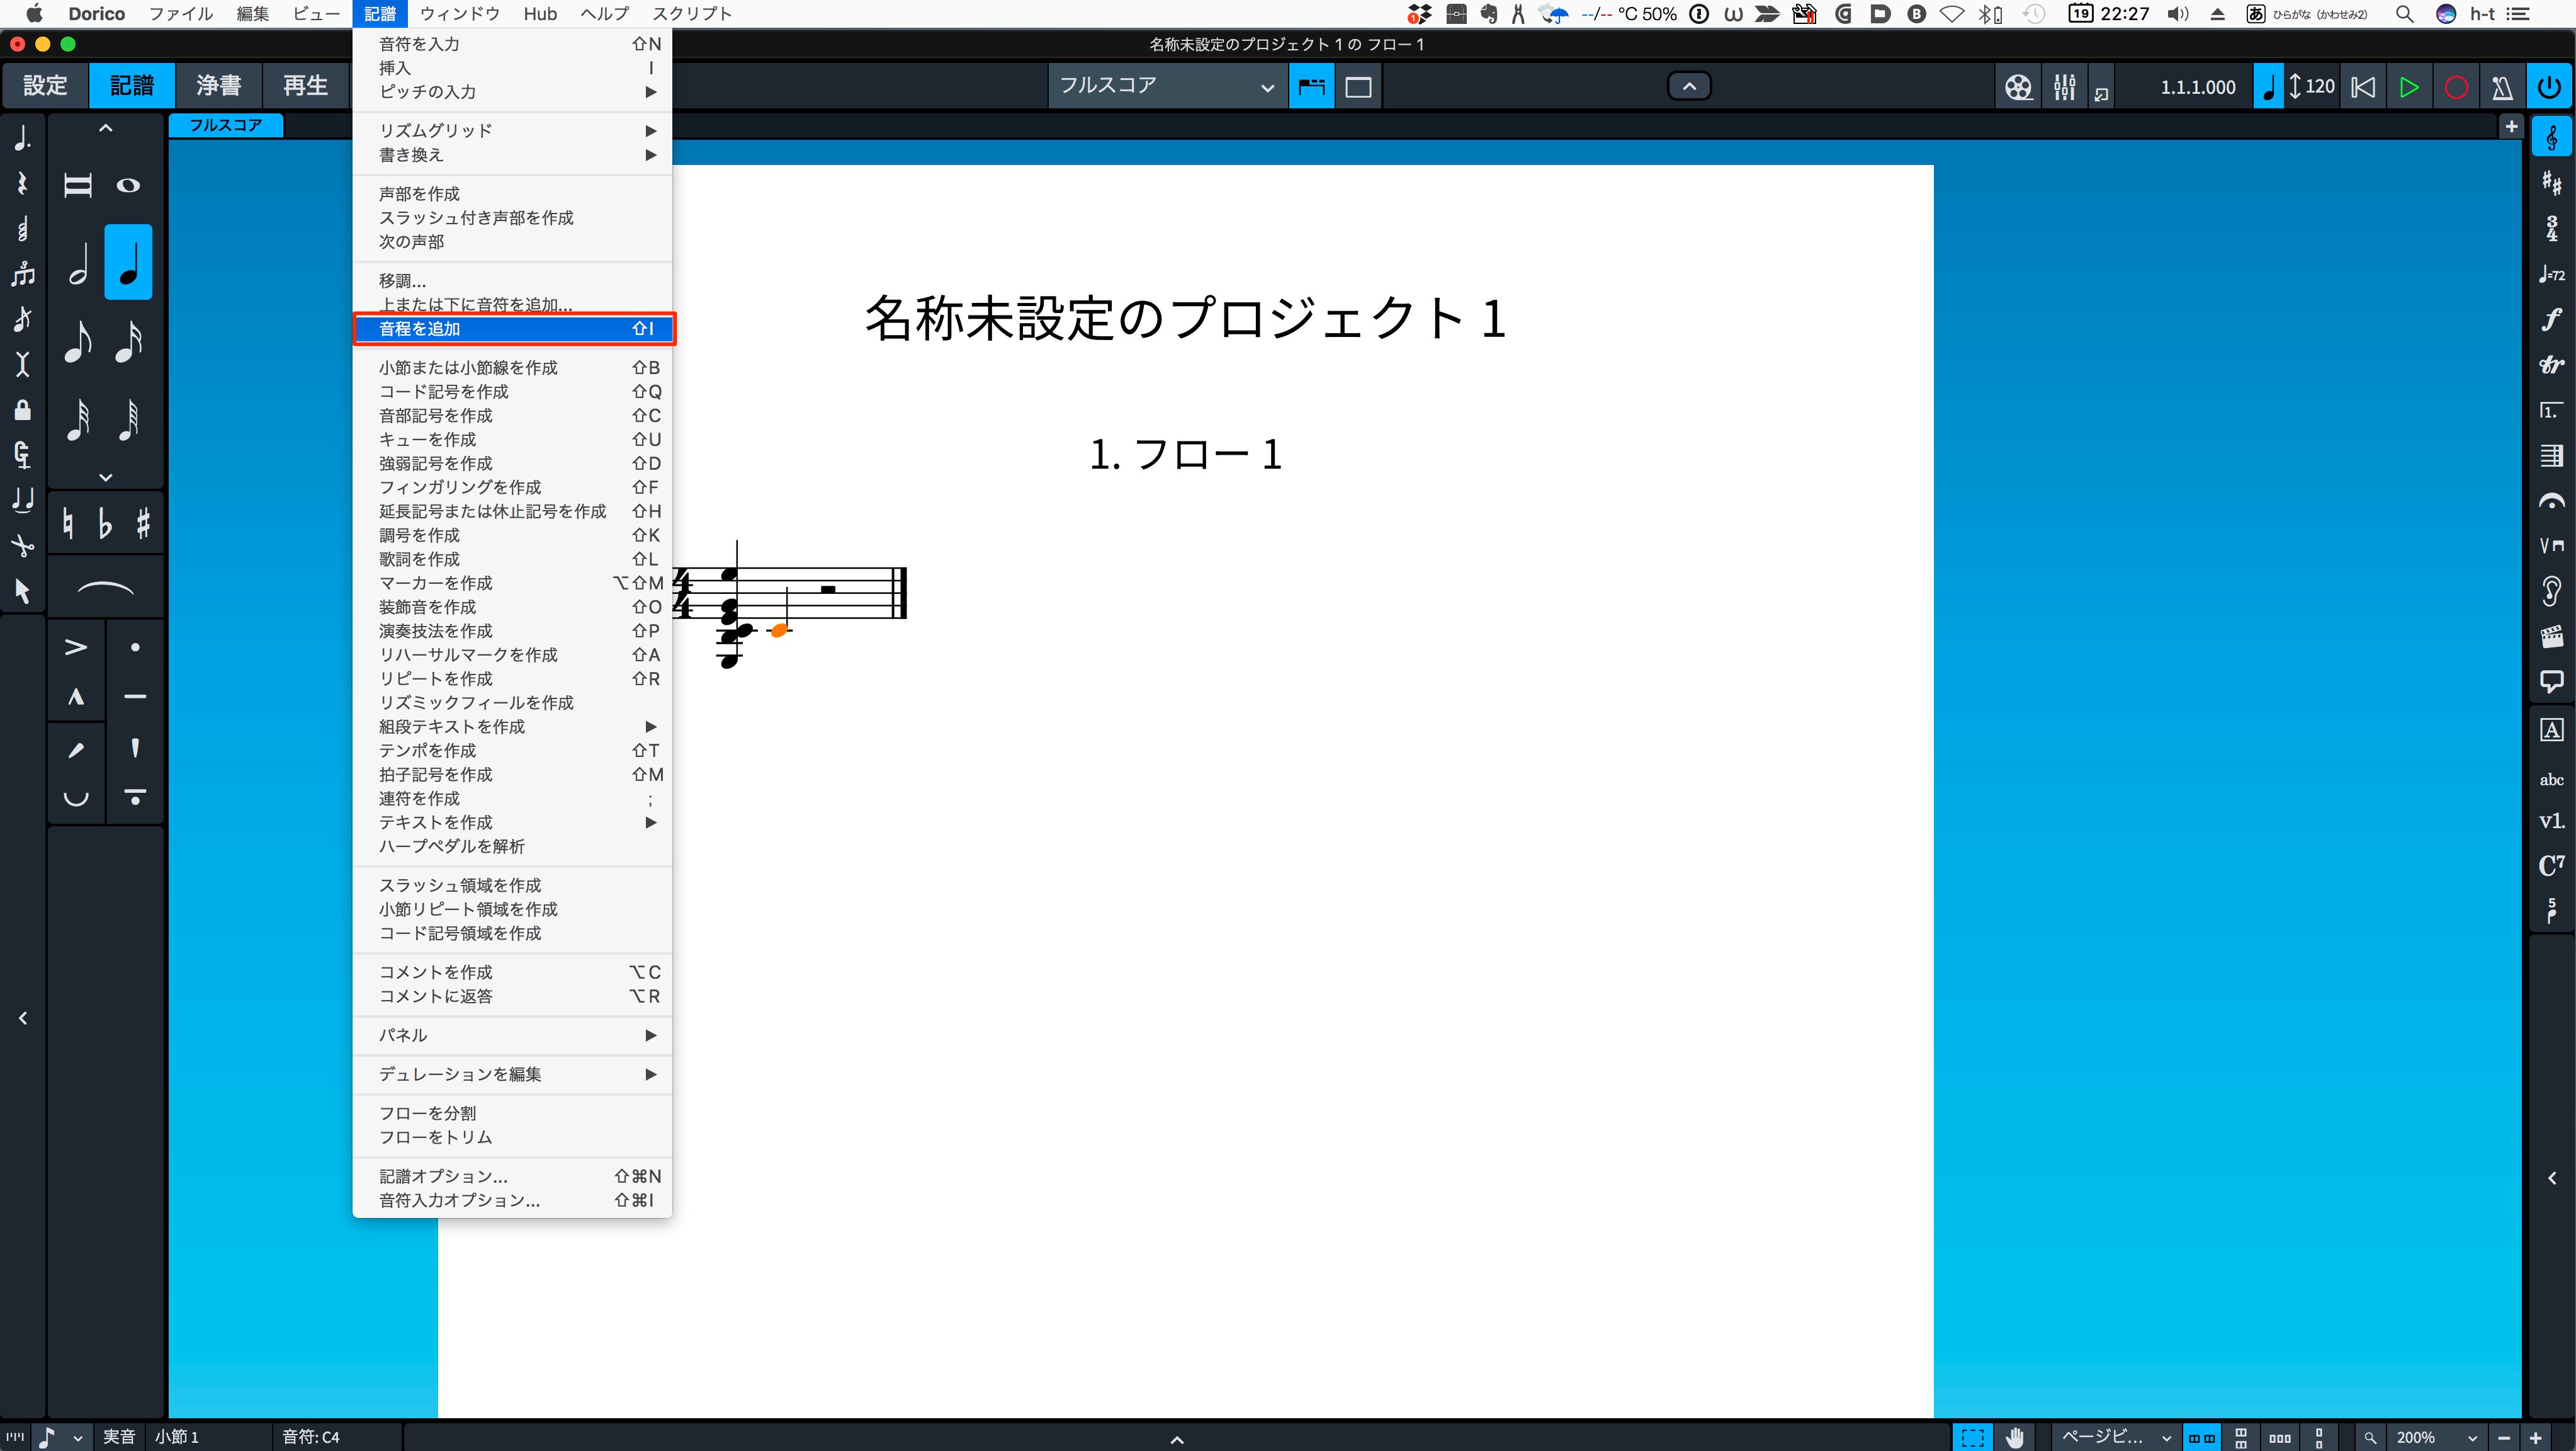Show the Mixer window
Screen dimensions: 2576x1451
(2064, 87)
